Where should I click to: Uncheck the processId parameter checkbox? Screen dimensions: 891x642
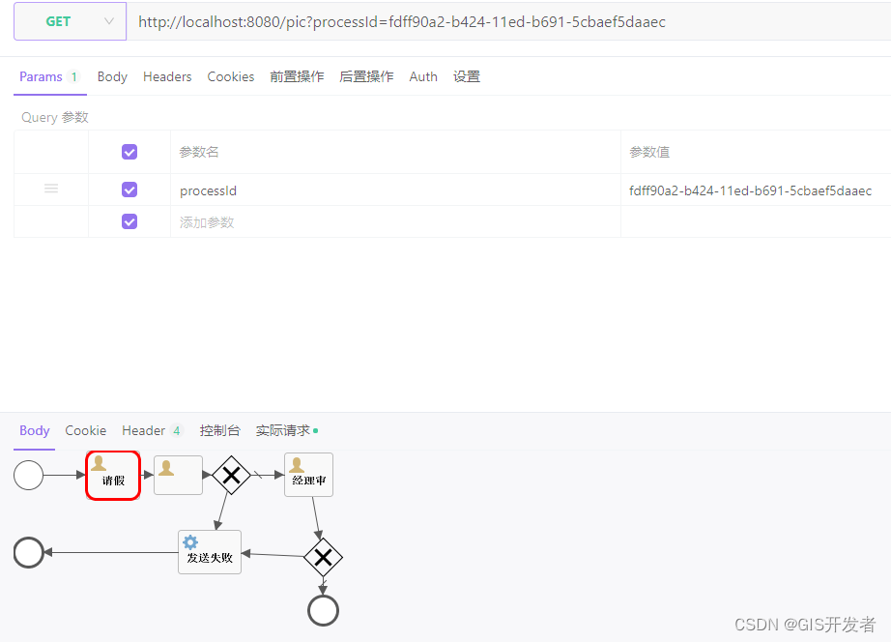click(129, 190)
